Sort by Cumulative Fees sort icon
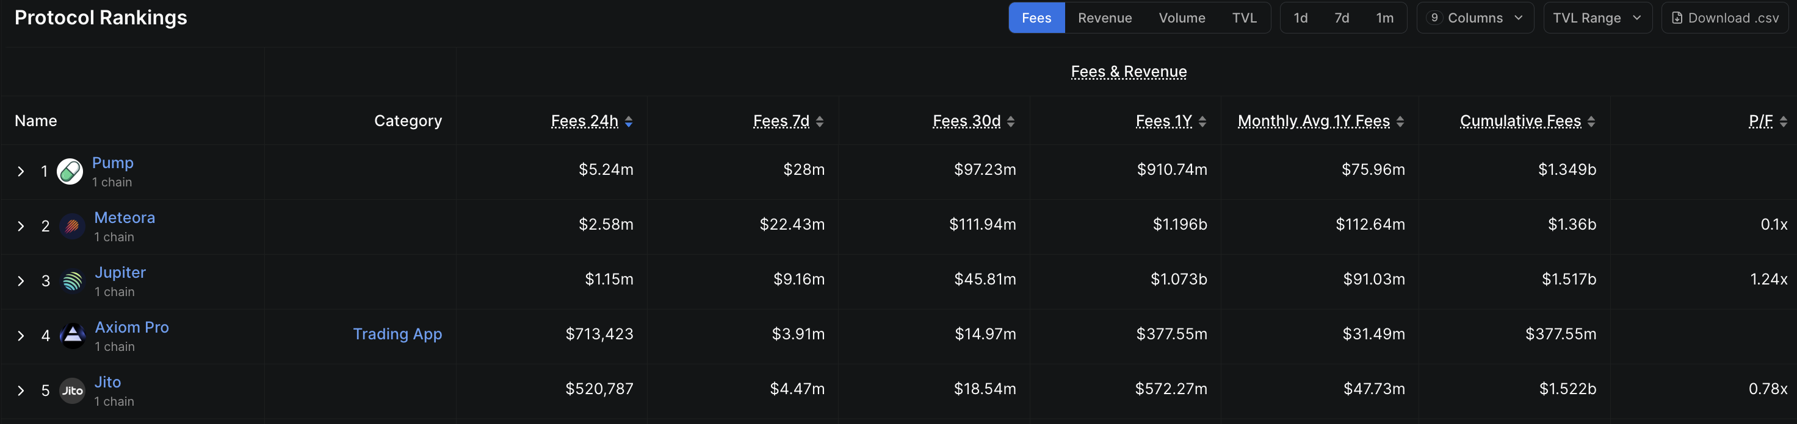Viewport: 1797px width, 424px height. (1591, 122)
